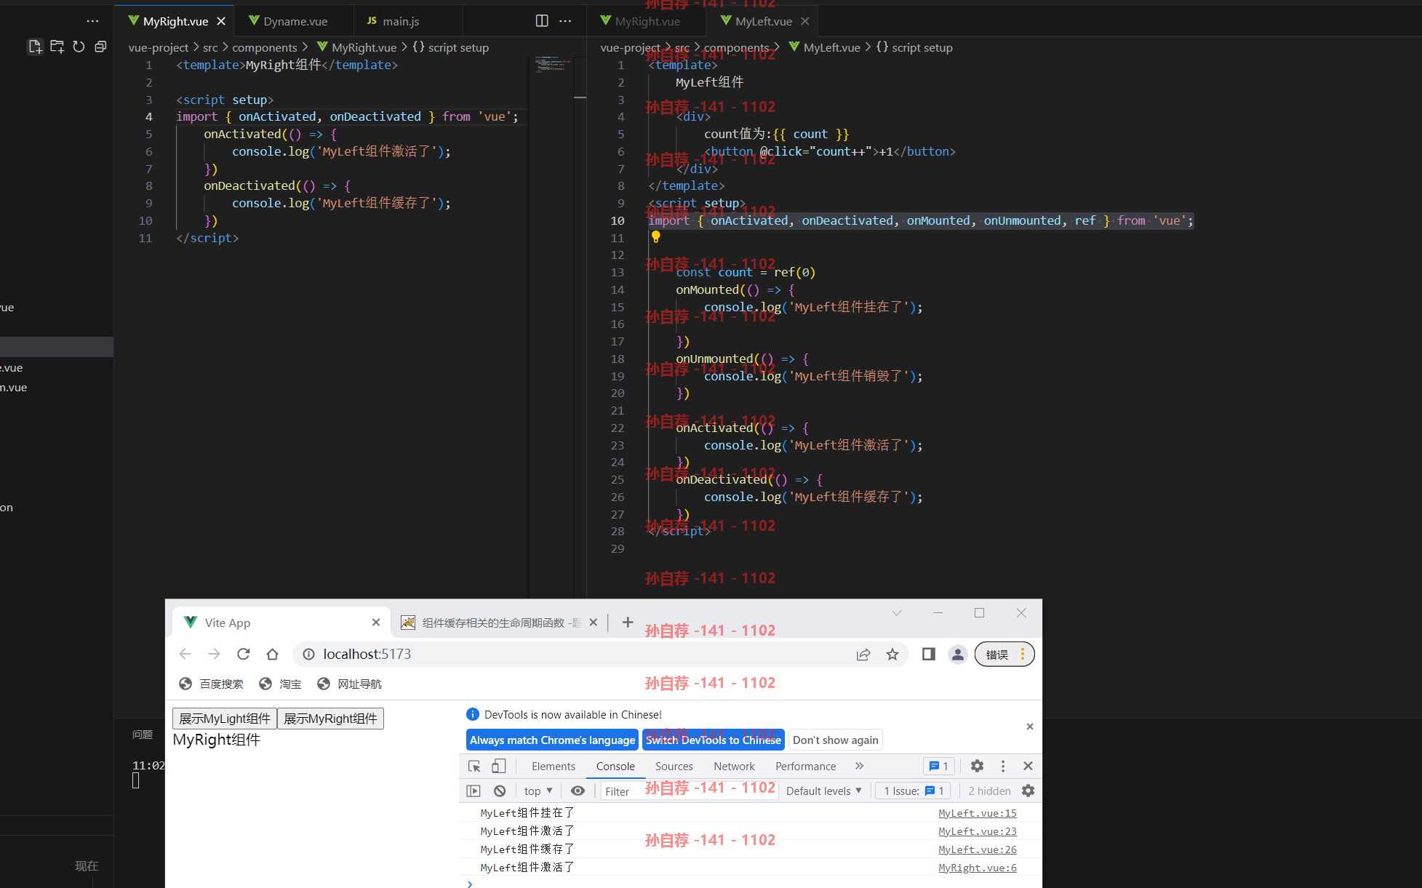Image resolution: width=1422 pixels, height=888 pixels.
Task: Switch to DevTools Performance tab
Action: point(805,766)
